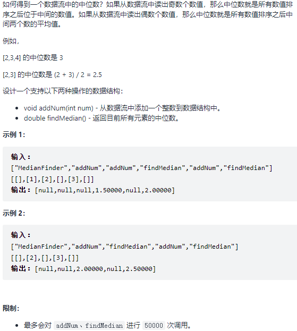Screen dimensions: 297x331
Task: Click the 'void addNum(int num)' bullet item
Action: tap(122, 108)
